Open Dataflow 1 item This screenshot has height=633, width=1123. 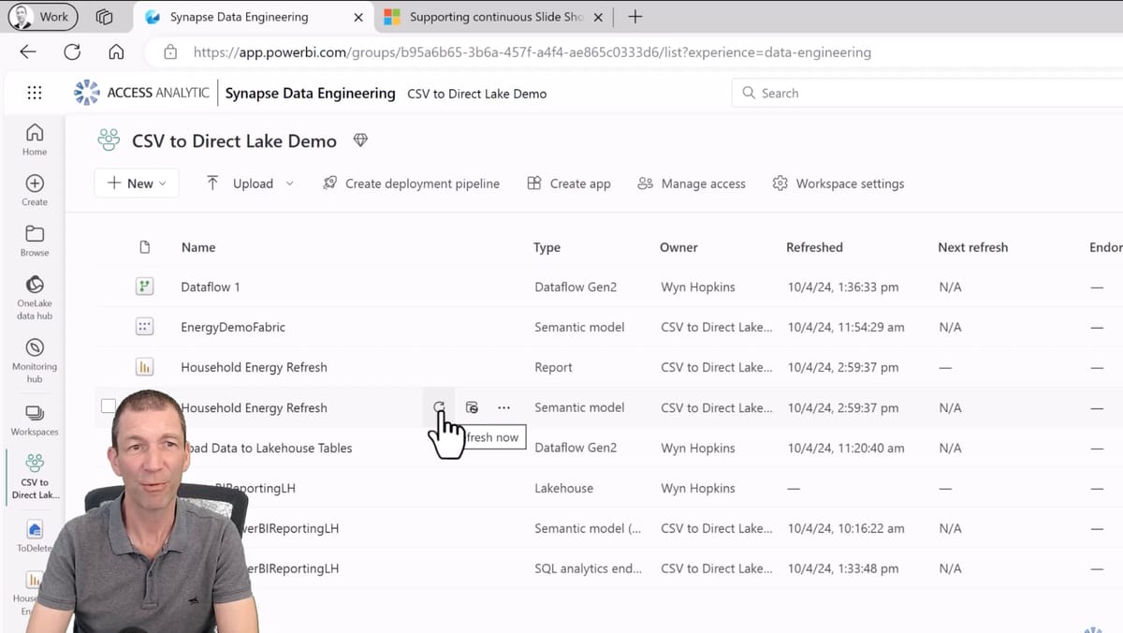(x=211, y=287)
